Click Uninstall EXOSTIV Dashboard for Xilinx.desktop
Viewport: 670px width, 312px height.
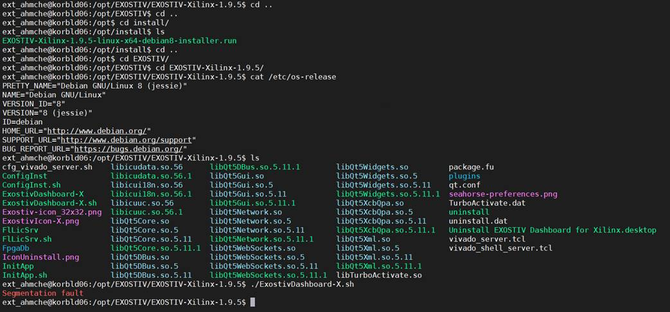coord(552,230)
